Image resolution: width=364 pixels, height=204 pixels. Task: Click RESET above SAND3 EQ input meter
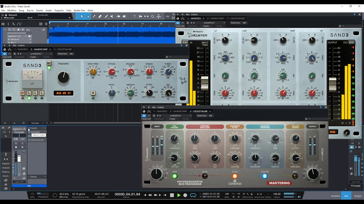[185, 42]
